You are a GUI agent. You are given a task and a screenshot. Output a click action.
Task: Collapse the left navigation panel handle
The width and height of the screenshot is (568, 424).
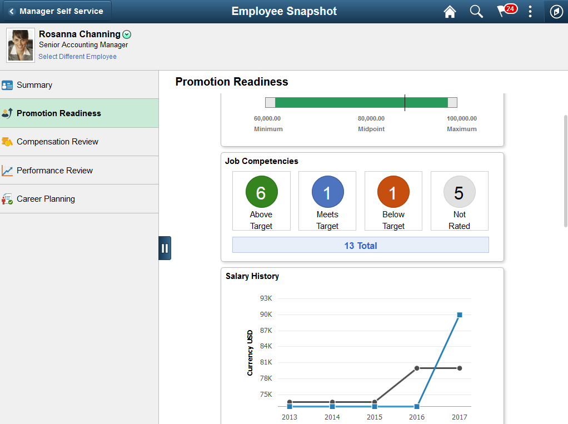(x=165, y=248)
